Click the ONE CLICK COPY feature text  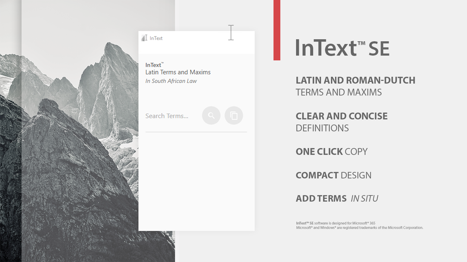point(331,152)
